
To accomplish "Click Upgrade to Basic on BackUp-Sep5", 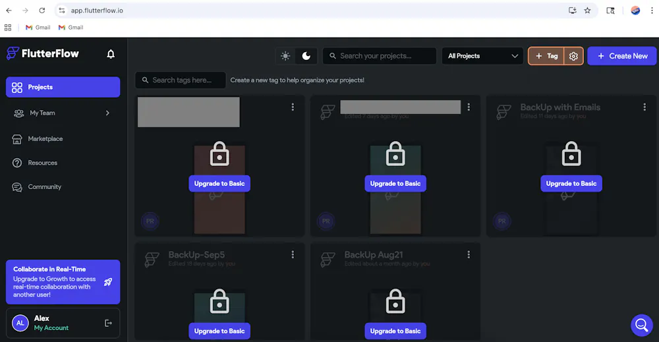I will (219, 331).
